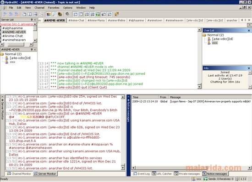This screenshot has width=252, height=182.
Task: Click Info panel scroll down arrow
Action: click(250, 87)
